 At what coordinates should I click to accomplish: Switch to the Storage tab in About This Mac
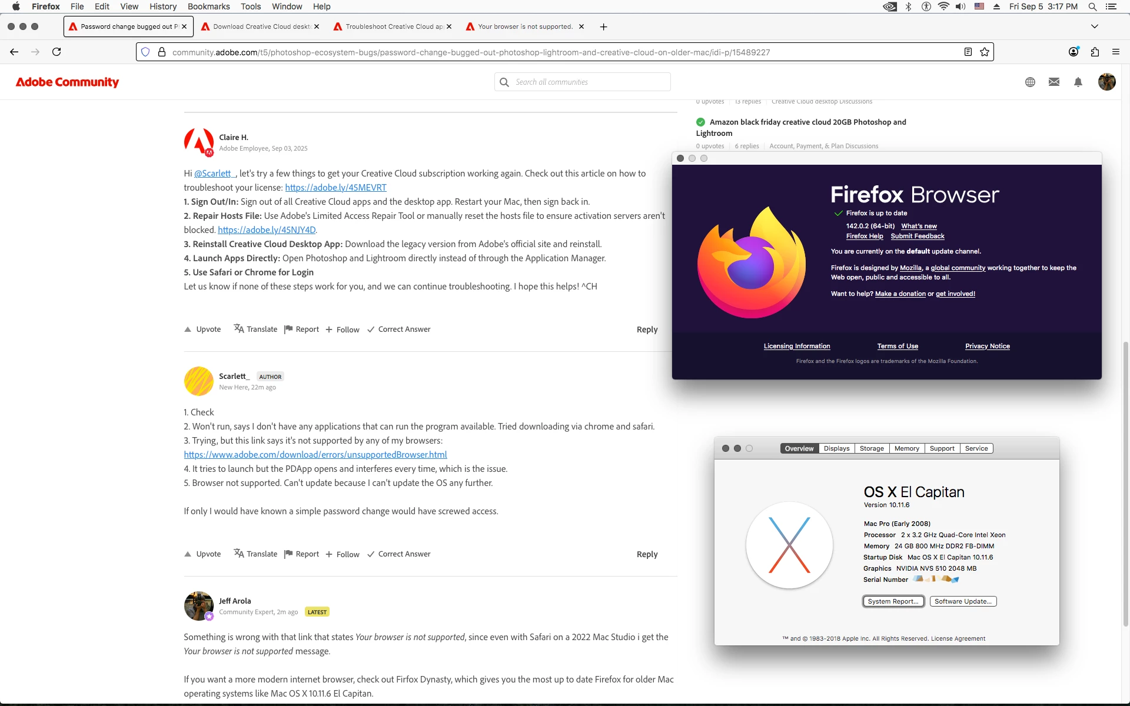coord(871,448)
